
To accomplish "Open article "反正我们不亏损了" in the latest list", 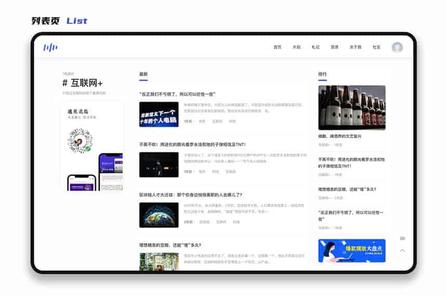I will point(177,94).
